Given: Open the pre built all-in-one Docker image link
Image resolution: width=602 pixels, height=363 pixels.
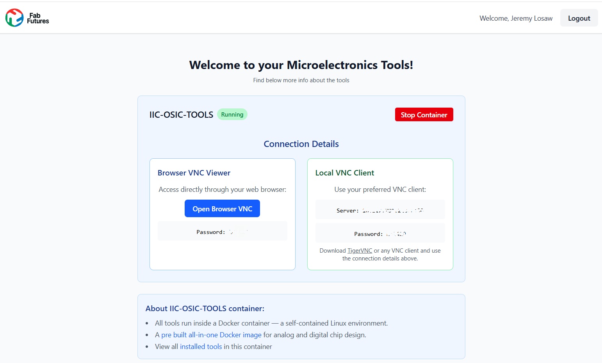Looking at the screenshot, I should tap(211, 335).
